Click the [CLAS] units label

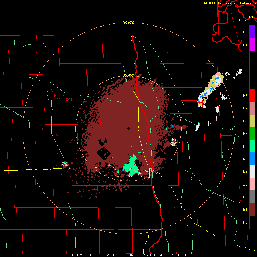[x=241, y=20]
